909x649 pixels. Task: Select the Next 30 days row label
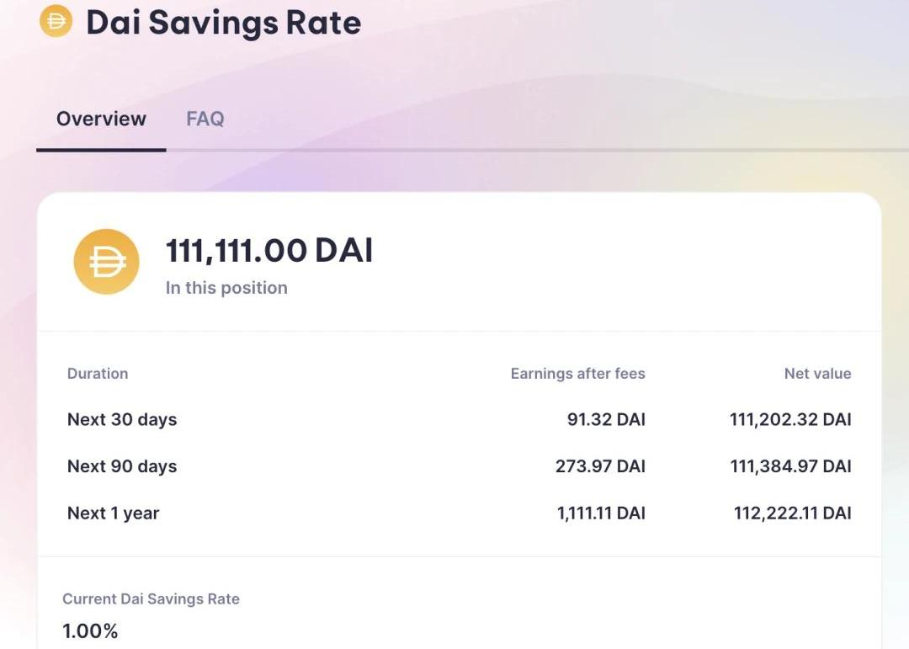point(122,419)
